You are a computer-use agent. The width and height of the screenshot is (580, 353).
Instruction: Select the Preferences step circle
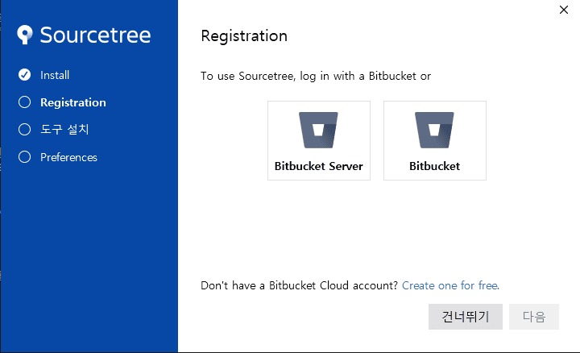pos(24,157)
